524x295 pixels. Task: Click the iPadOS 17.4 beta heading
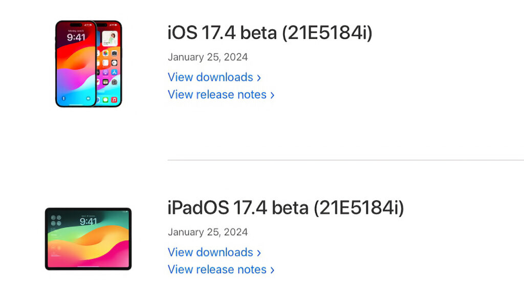[285, 208]
